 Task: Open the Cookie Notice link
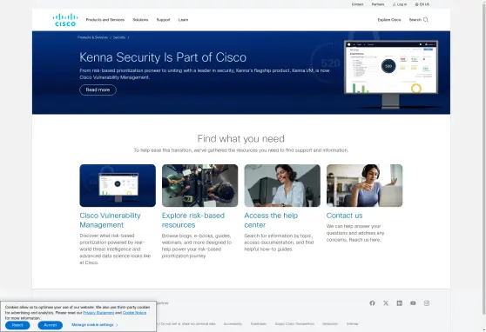pyautogui.click(x=134, y=313)
